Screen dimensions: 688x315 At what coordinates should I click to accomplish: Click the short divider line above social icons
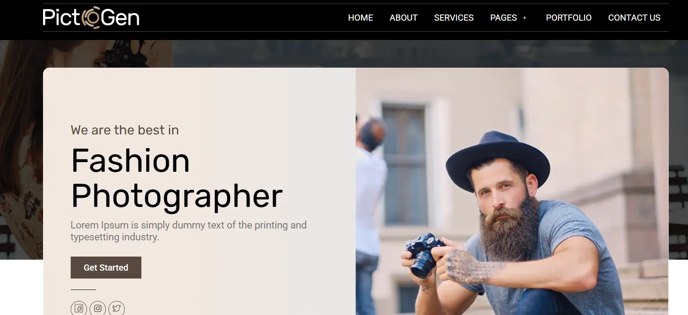pyautogui.click(x=83, y=290)
